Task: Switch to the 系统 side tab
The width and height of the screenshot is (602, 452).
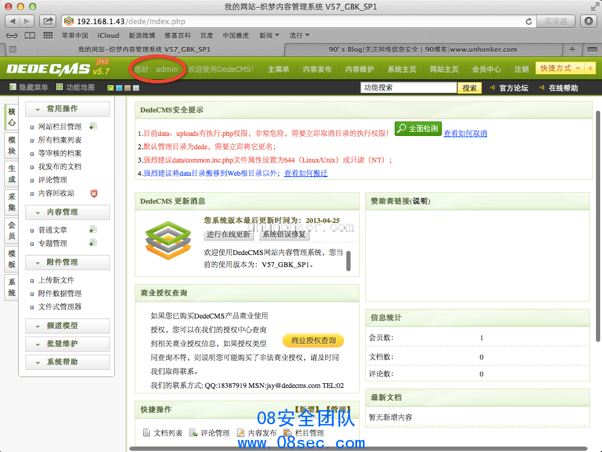Action: coord(11,288)
